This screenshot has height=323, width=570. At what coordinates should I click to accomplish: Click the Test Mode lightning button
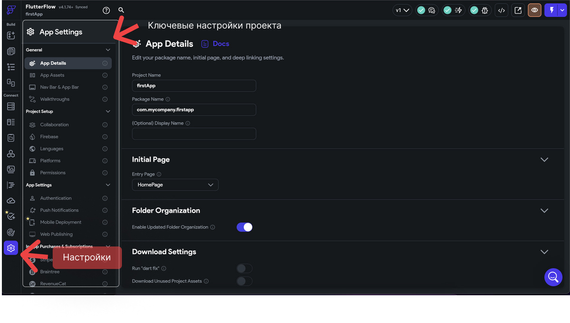click(x=551, y=10)
